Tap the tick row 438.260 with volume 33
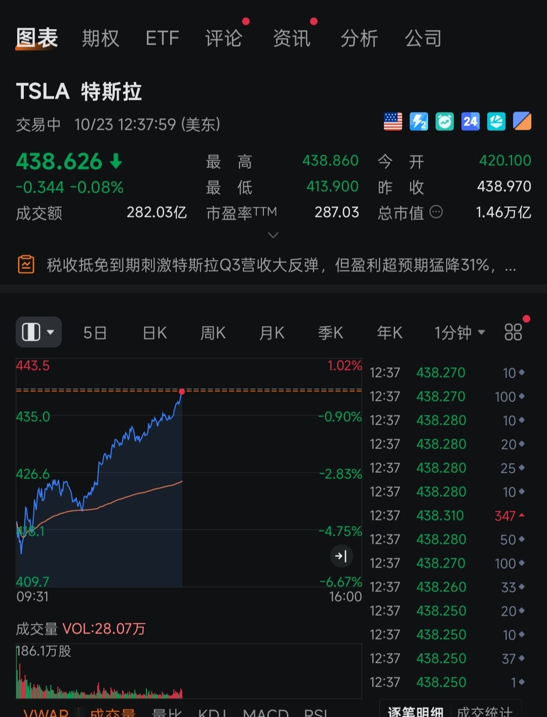Screen dimensions: 547x717 (x=447, y=587)
